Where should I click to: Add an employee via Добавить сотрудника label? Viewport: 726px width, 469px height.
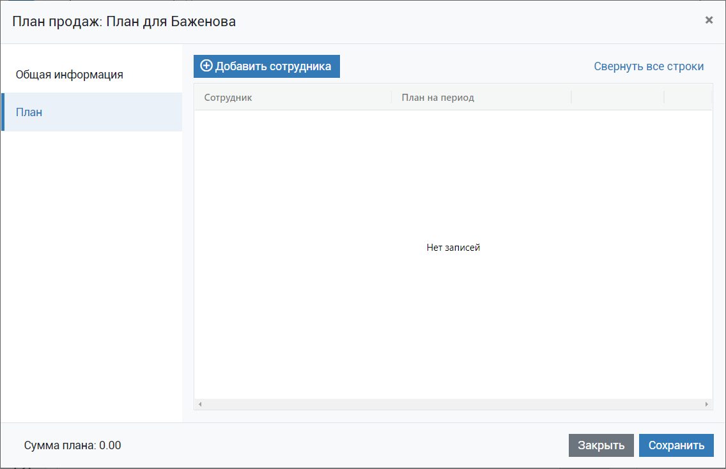[x=273, y=66]
